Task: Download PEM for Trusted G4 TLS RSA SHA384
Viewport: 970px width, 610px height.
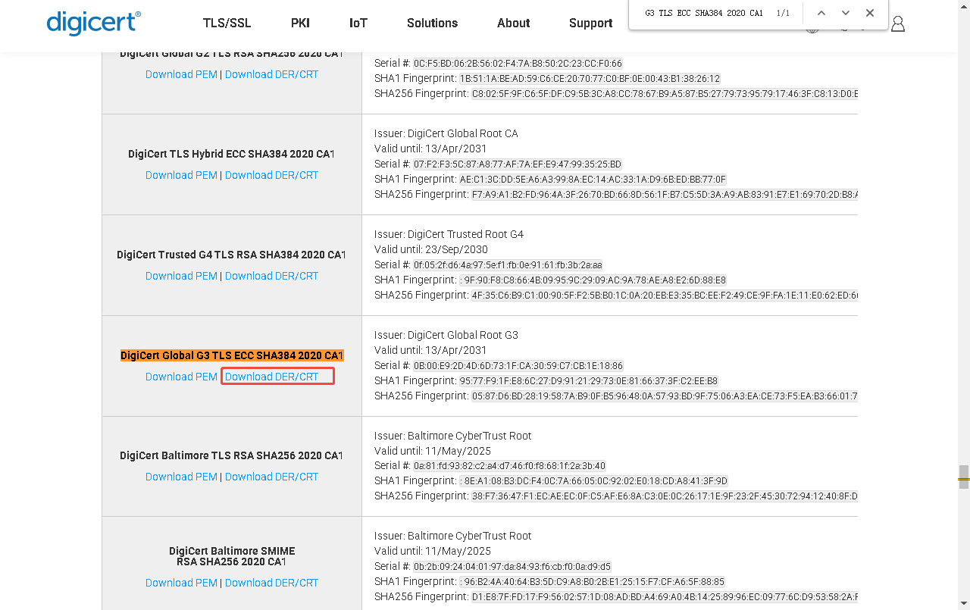Action: tap(181, 276)
